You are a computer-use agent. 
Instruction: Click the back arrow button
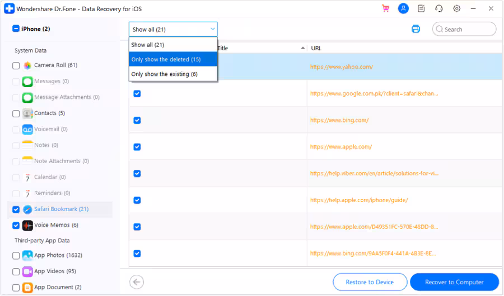(136, 282)
